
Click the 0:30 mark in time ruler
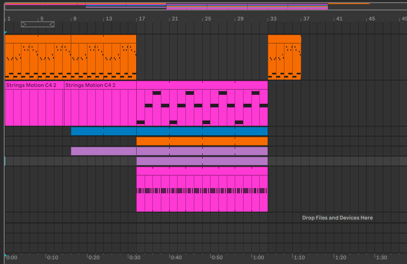pyautogui.click(x=134, y=258)
